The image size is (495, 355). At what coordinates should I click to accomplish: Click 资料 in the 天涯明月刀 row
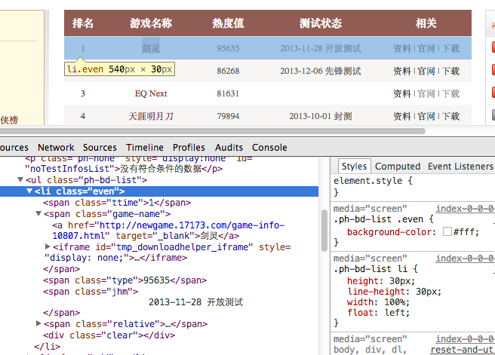click(402, 116)
